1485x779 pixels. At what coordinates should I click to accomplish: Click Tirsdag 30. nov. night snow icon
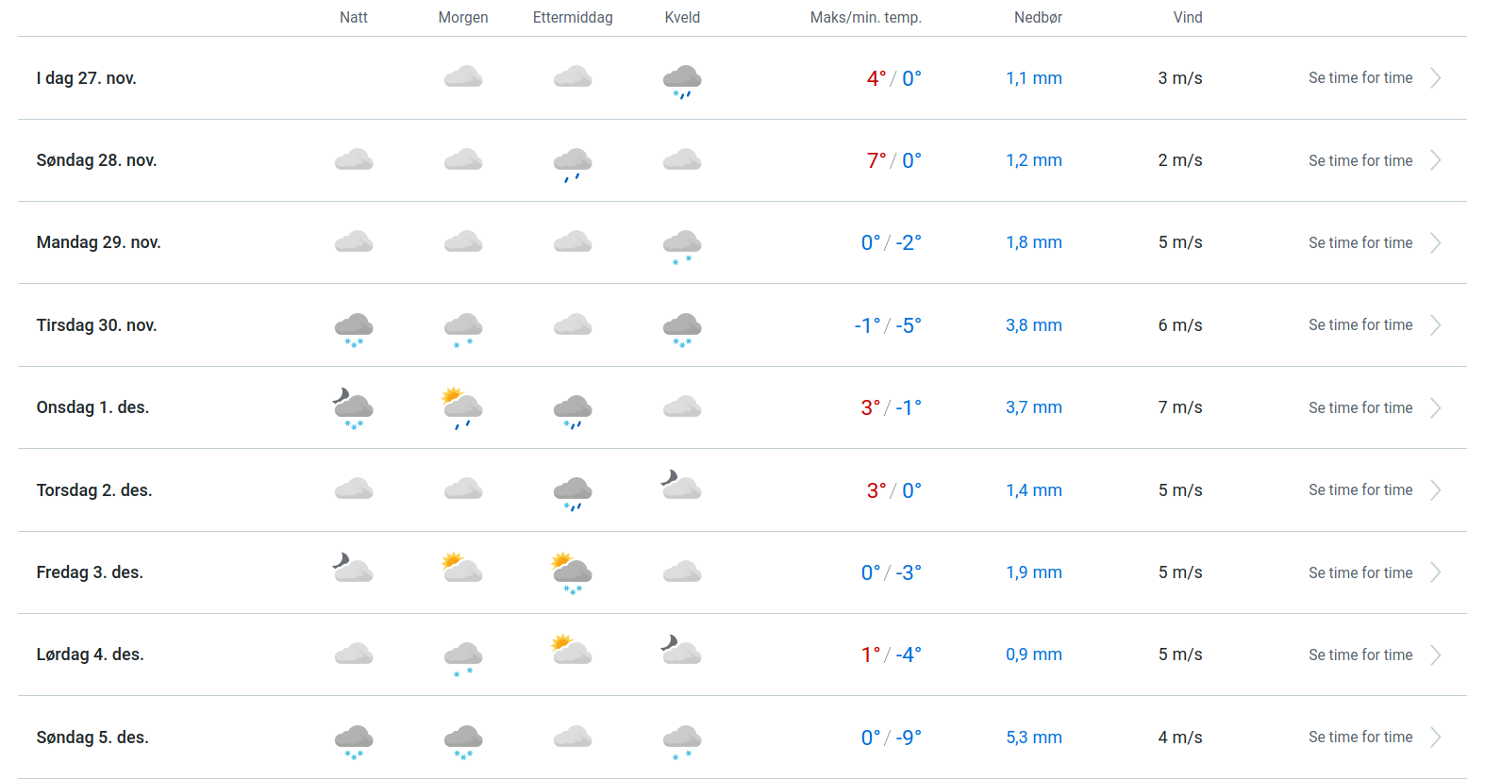pos(354,327)
